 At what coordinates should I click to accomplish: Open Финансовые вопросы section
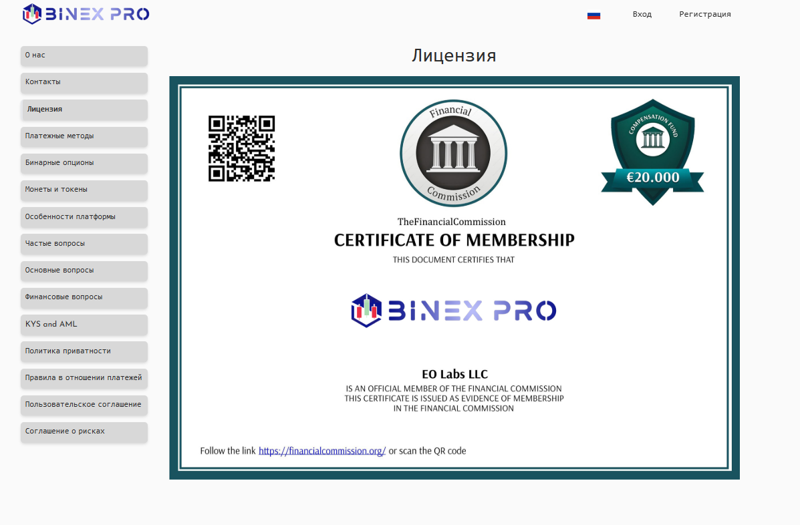(84, 298)
